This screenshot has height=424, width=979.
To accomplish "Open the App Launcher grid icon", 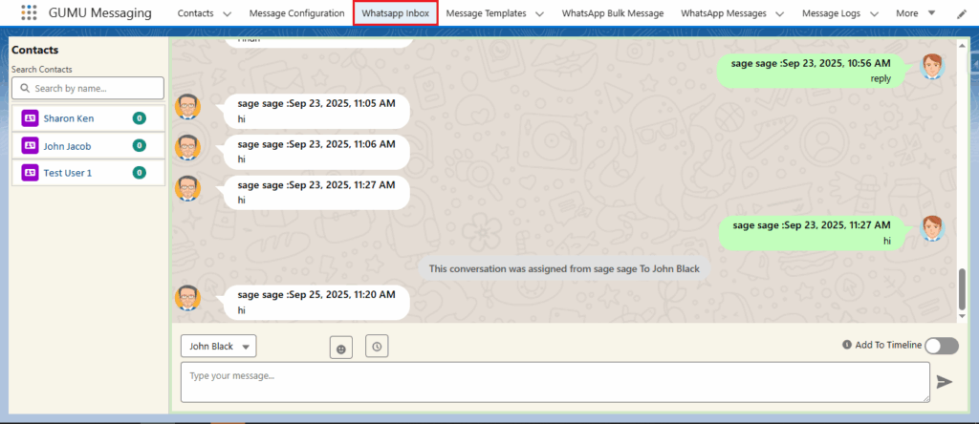I will pyautogui.click(x=30, y=13).
